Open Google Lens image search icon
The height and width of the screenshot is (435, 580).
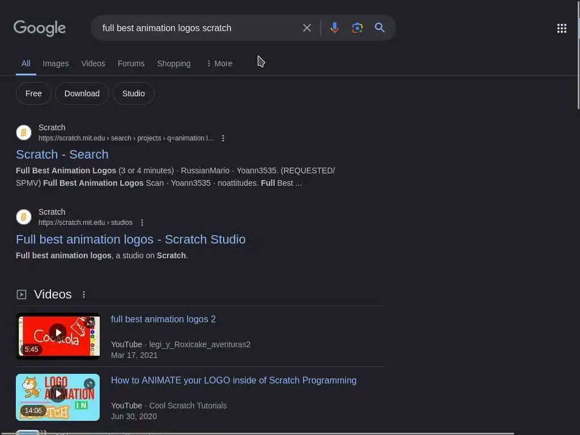[357, 28]
